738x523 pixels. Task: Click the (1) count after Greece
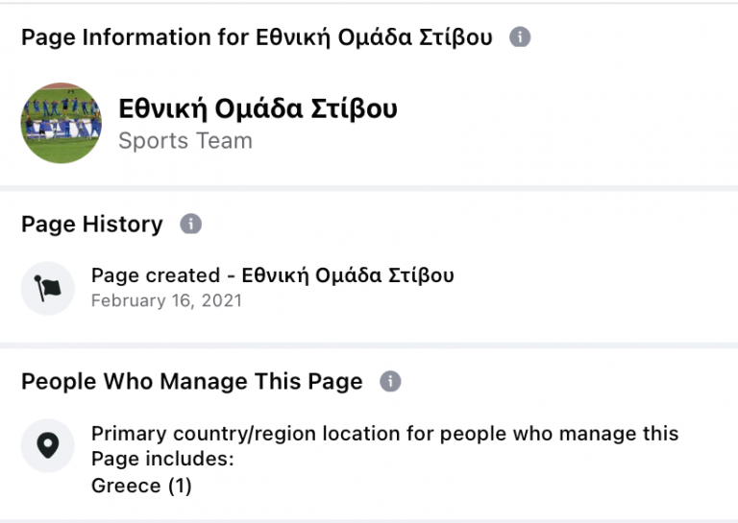pos(180,486)
